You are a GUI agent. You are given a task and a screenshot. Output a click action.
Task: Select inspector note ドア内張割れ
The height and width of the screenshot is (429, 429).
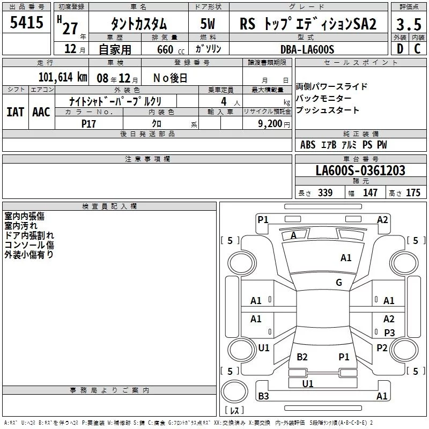pos(29,235)
